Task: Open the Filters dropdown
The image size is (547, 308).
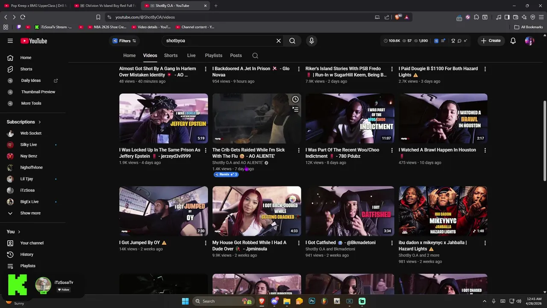Action: (x=124, y=41)
